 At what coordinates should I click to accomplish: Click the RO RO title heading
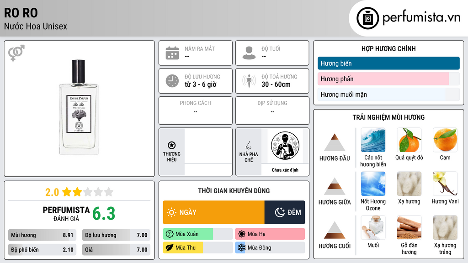(21, 13)
